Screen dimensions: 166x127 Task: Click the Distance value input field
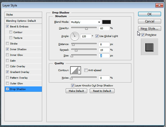104,44
